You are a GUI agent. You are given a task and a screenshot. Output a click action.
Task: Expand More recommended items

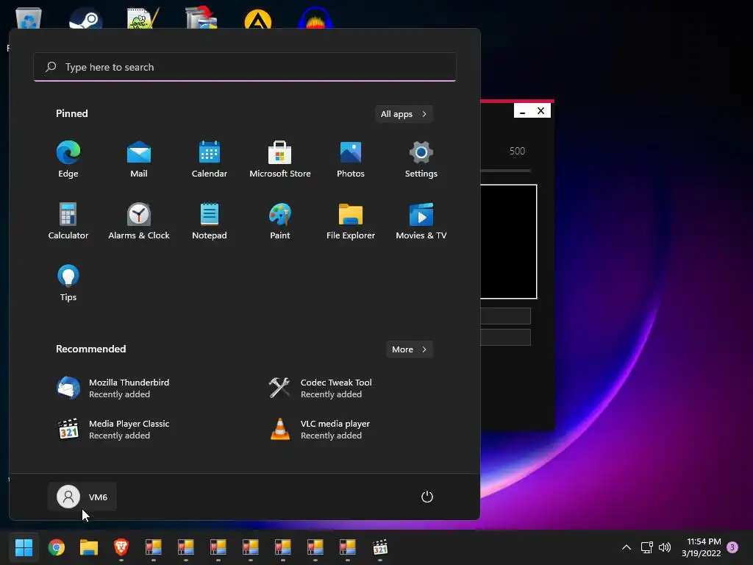[x=409, y=349]
